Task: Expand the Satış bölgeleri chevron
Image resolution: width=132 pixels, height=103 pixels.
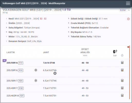Action: click(x=6, y=28)
